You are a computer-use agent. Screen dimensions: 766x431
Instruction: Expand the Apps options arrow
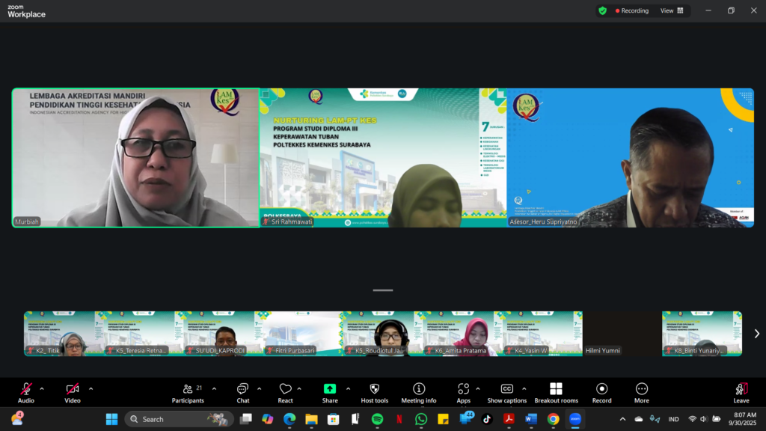478,389
